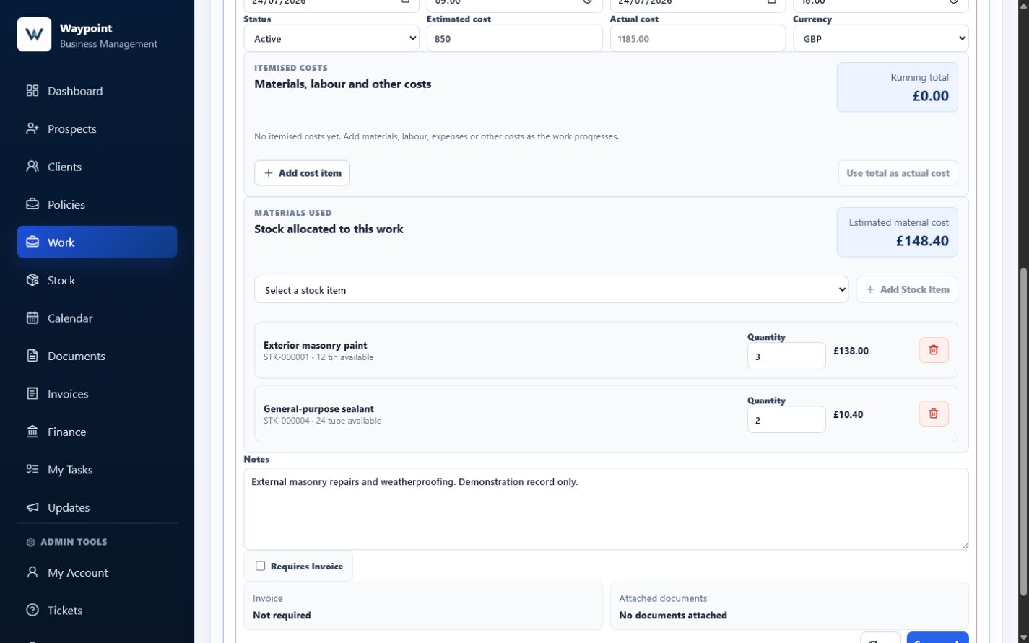This screenshot has height=643, width=1029.
Task: Go to Prospects page
Action: (x=97, y=128)
